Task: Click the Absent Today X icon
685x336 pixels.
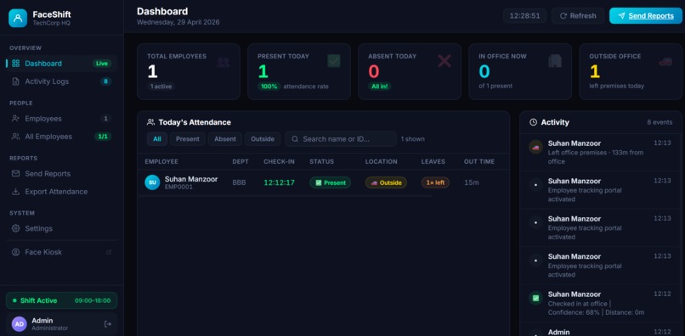Action: pyautogui.click(x=444, y=61)
